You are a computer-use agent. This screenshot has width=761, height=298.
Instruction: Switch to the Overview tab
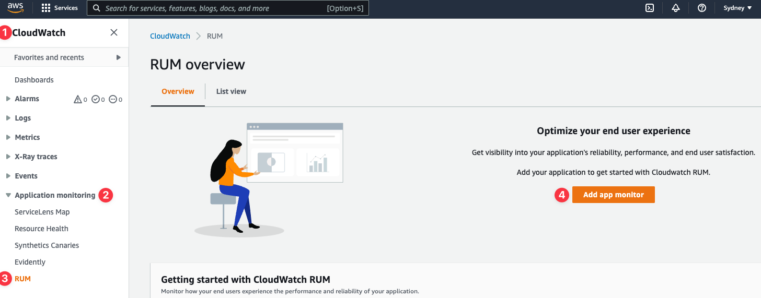pyautogui.click(x=178, y=91)
